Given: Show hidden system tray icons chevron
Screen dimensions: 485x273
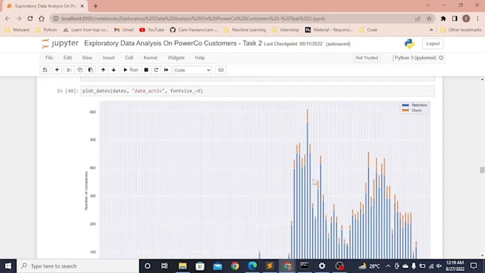Looking at the screenshot, I should click(388, 266).
